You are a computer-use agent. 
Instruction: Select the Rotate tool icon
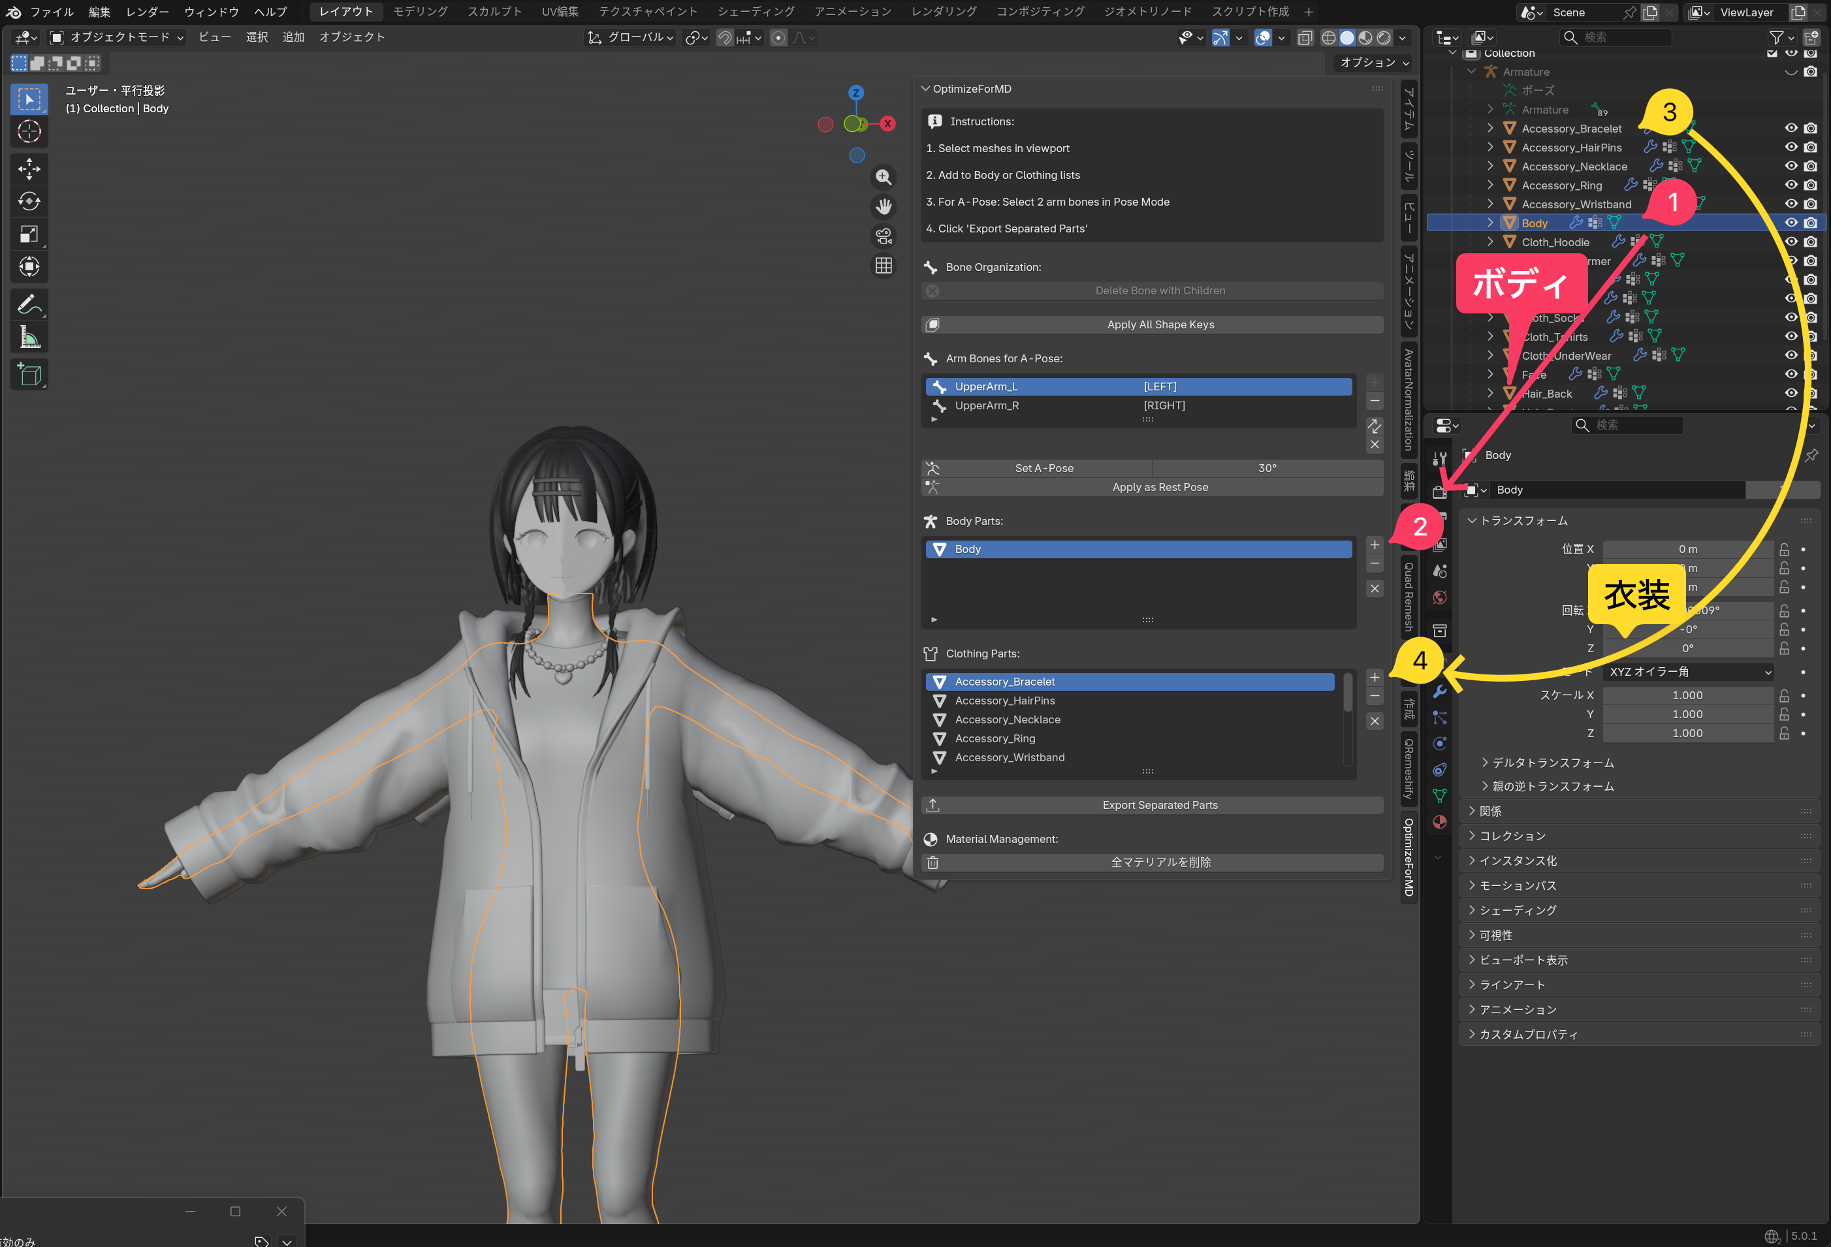tap(29, 201)
